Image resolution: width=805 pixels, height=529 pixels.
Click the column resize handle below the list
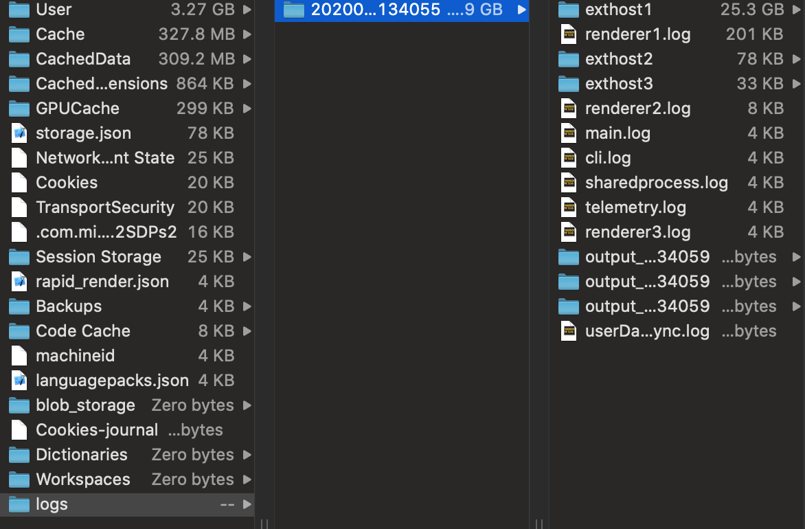(x=264, y=524)
